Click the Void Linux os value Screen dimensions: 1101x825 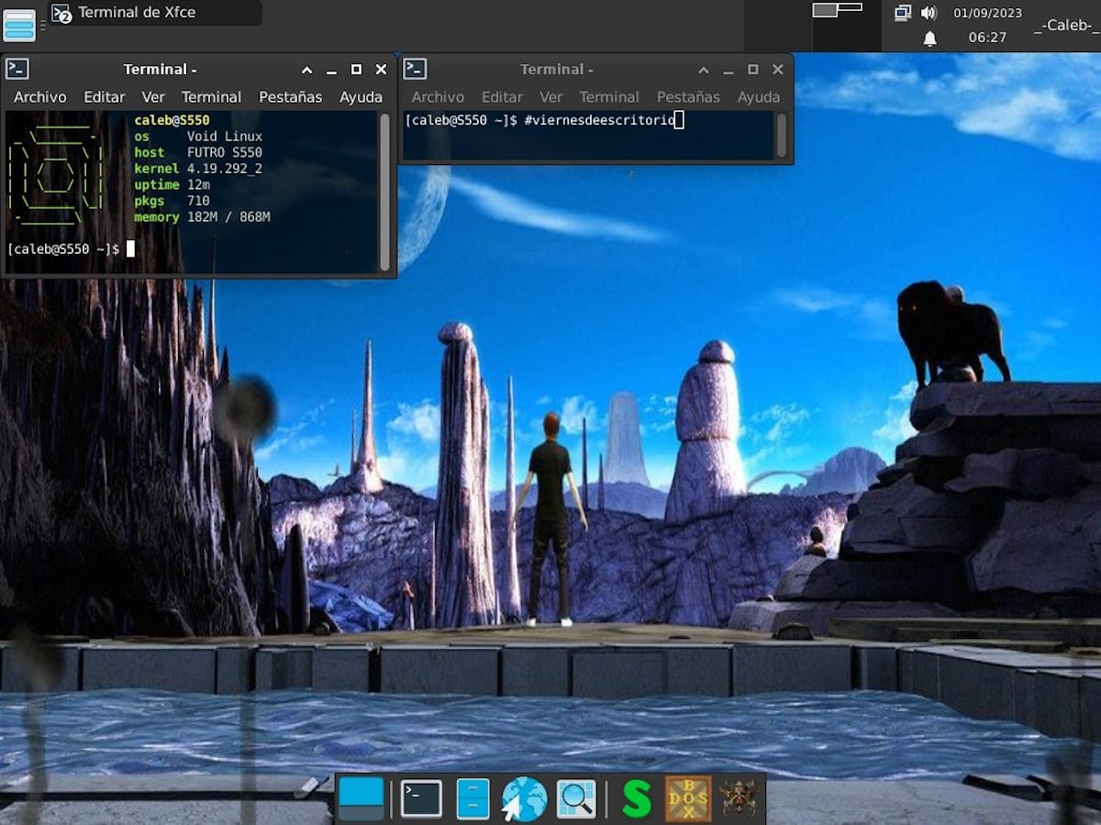225,137
